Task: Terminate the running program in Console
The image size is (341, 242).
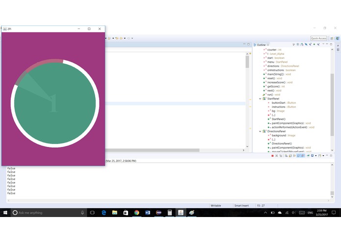Action: pos(272,156)
